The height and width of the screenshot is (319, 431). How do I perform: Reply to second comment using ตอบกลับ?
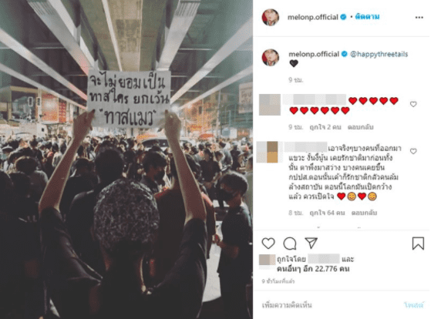(364, 213)
